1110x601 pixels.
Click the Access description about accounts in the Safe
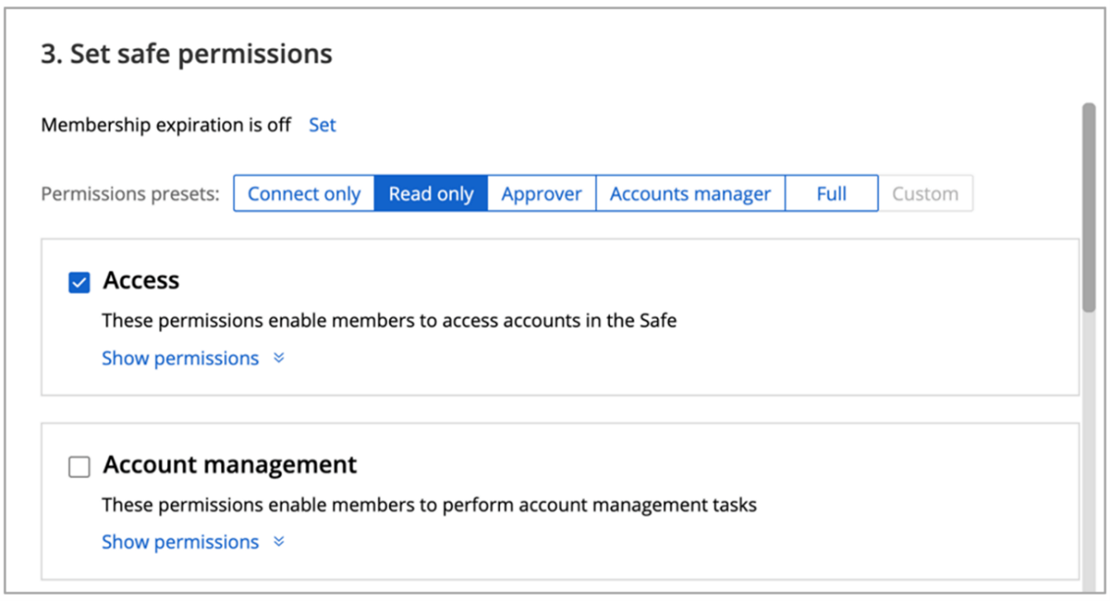389,321
